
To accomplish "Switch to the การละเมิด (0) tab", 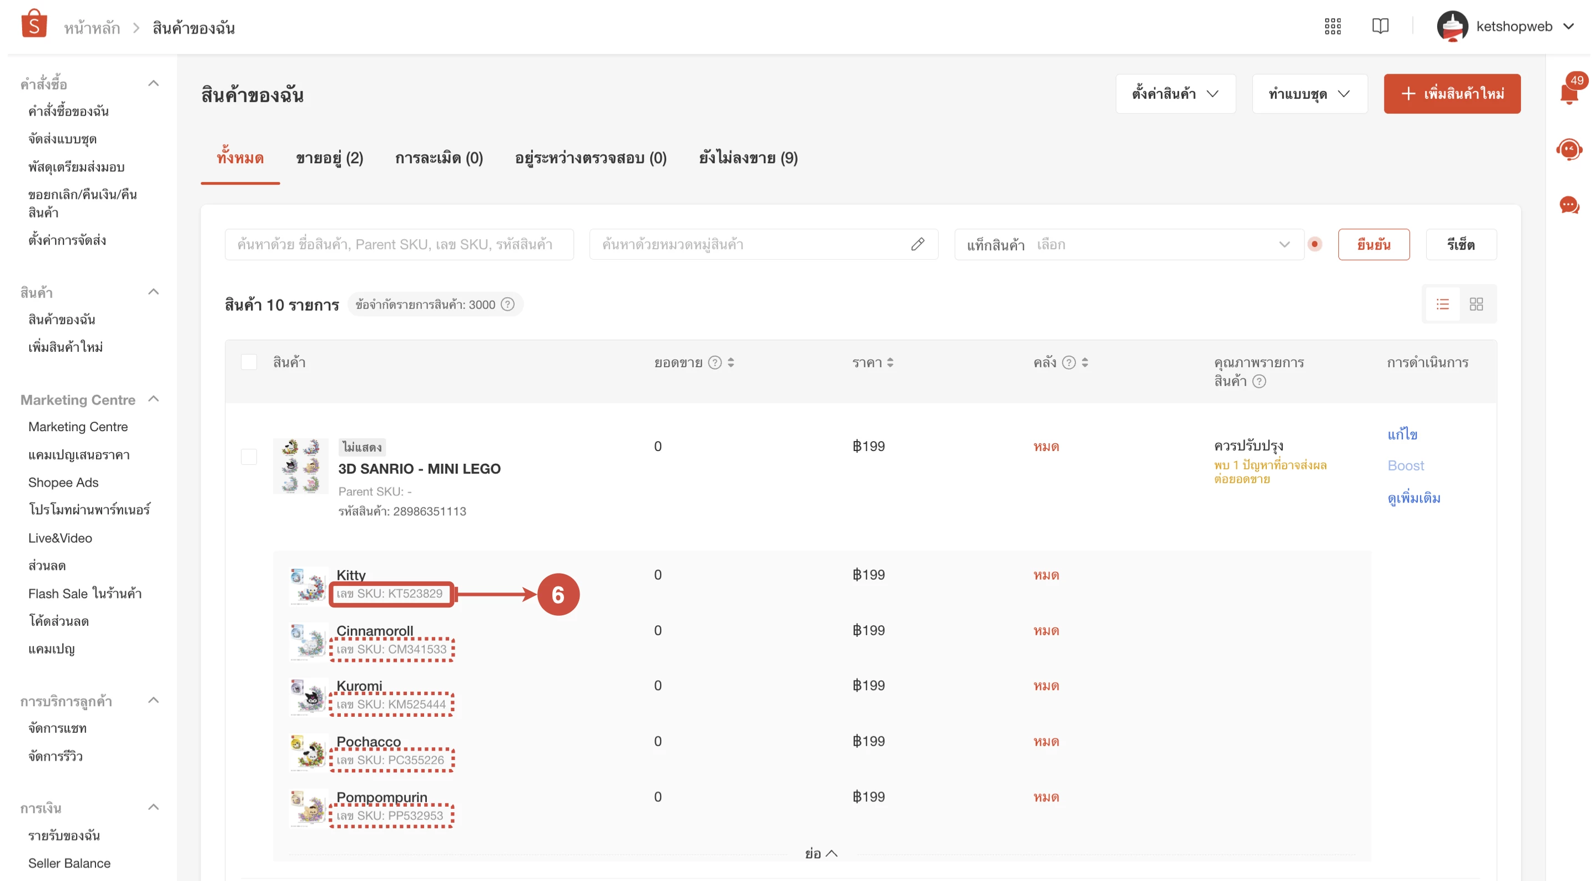I will [x=439, y=159].
